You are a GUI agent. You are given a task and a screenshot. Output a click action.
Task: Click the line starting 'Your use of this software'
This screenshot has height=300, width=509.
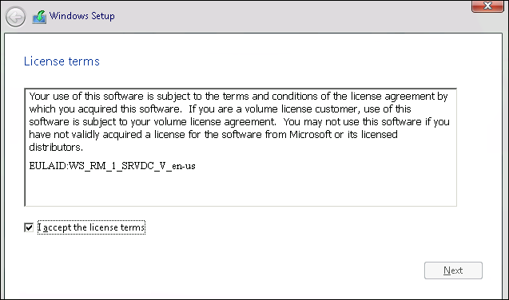click(x=239, y=97)
